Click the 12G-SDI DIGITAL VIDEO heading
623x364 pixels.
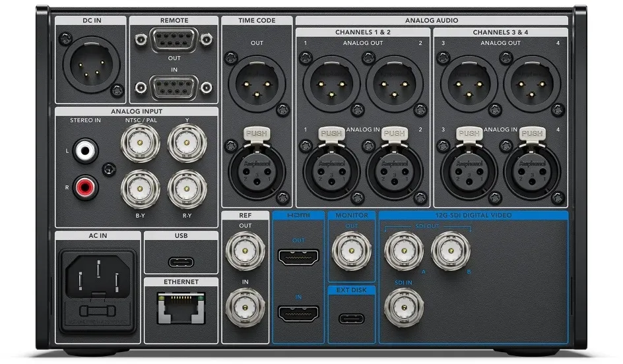[473, 215]
